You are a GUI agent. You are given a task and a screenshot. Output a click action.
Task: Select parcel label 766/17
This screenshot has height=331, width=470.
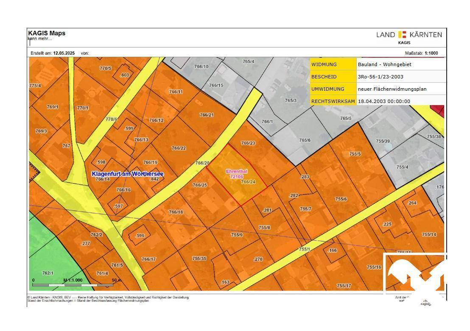148,259
